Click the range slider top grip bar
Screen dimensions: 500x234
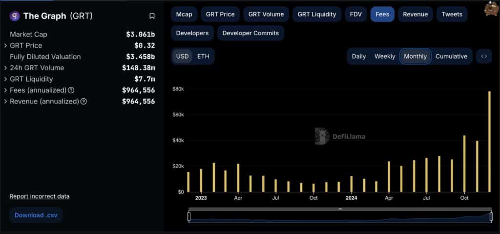340,209
